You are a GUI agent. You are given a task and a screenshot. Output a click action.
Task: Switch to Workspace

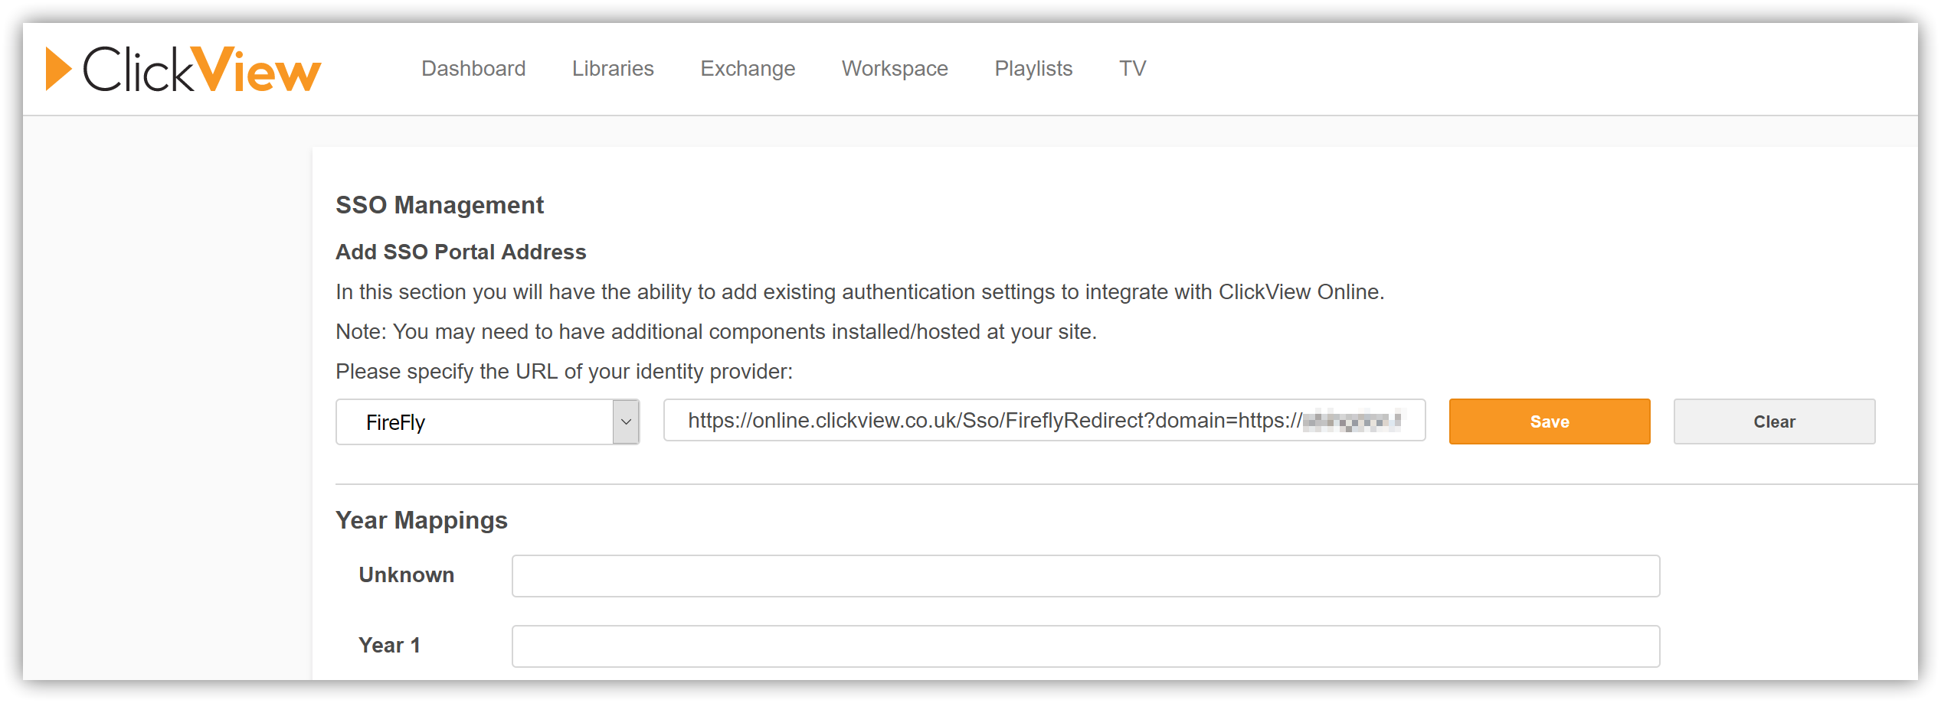tap(895, 69)
